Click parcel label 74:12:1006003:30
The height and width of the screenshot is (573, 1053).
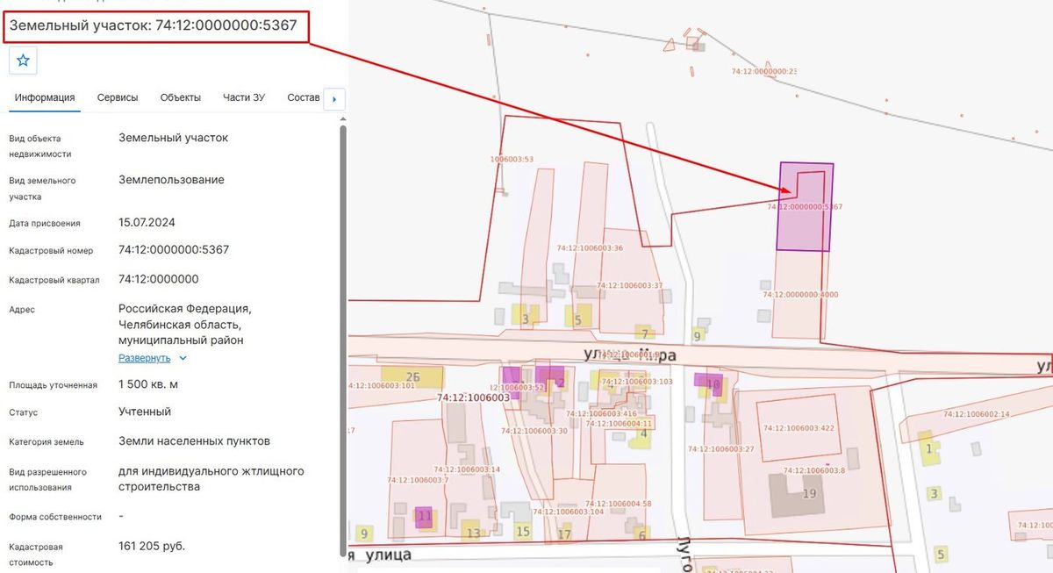click(x=534, y=431)
